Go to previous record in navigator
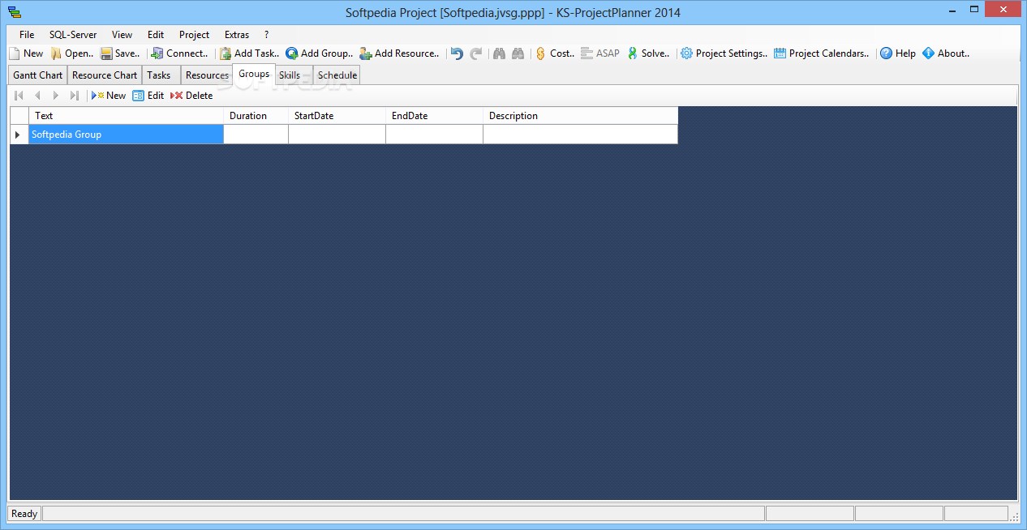This screenshot has height=530, width=1027. click(x=37, y=96)
